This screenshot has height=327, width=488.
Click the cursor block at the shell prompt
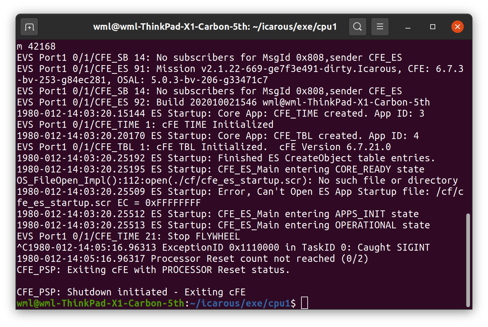[305, 303]
